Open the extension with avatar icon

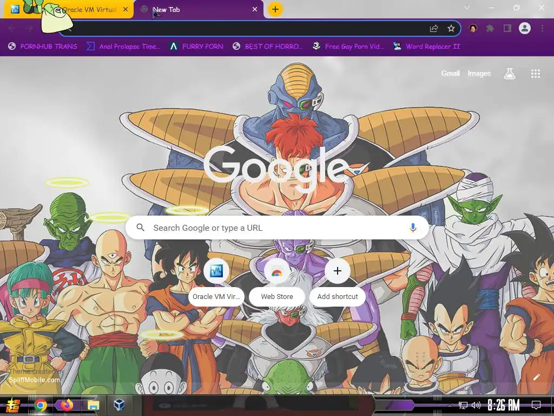coord(473,28)
